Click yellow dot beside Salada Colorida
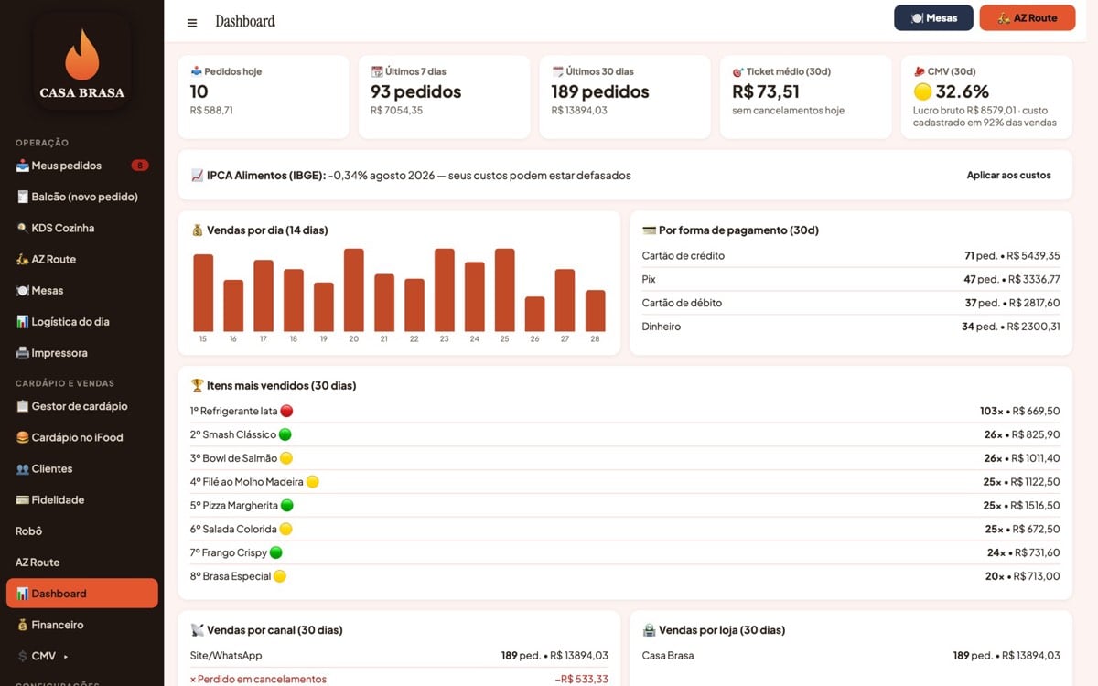Viewport: 1098px width, 686px height. point(286,530)
